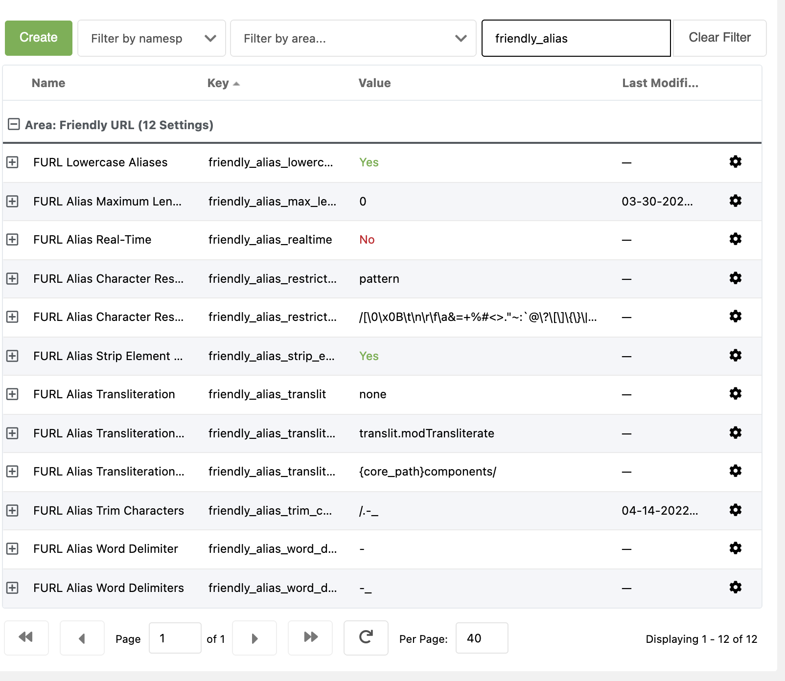Refresh the settings list
This screenshot has height=681, width=785.
coord(366,638)
